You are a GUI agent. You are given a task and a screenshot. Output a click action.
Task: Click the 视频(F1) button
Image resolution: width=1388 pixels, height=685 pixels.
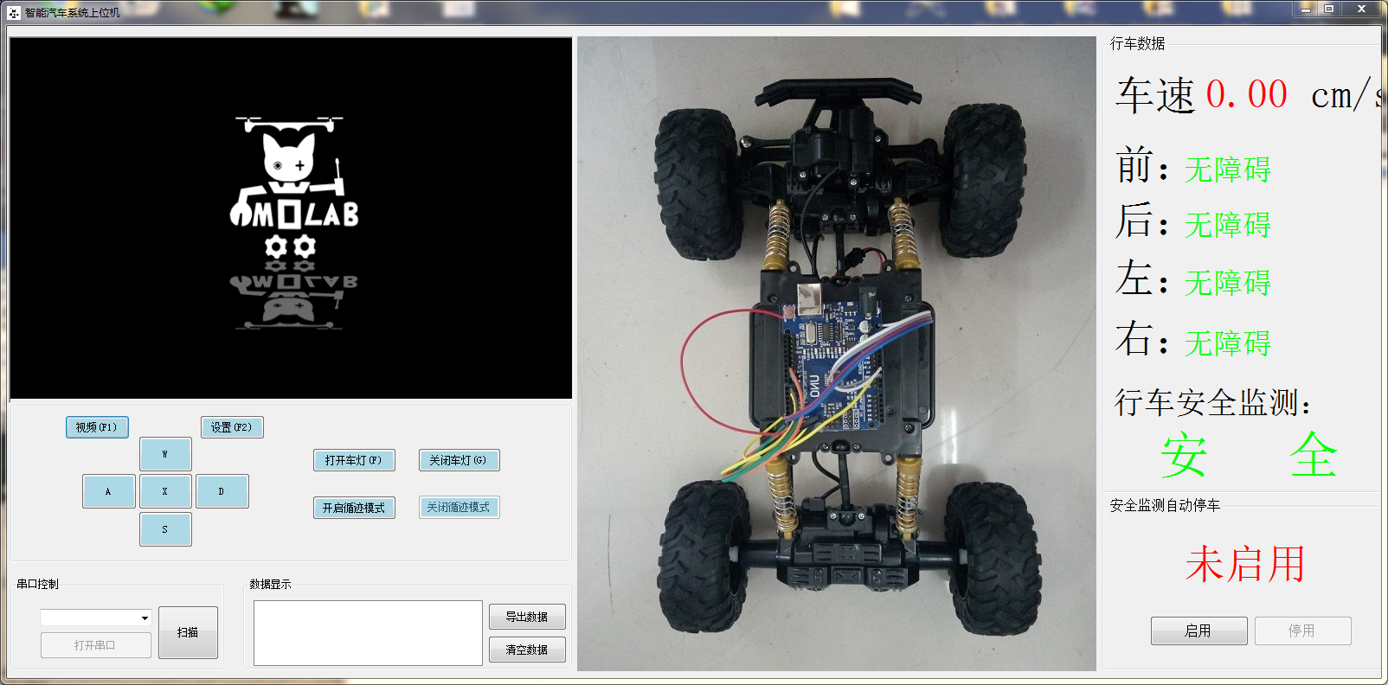tap(97, 427)
